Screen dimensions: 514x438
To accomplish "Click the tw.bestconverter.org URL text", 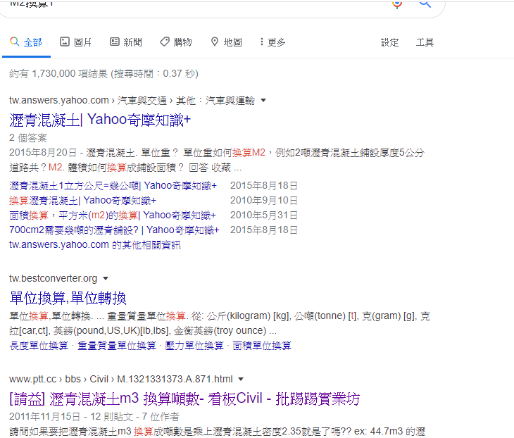I will (x=53, y=278).
